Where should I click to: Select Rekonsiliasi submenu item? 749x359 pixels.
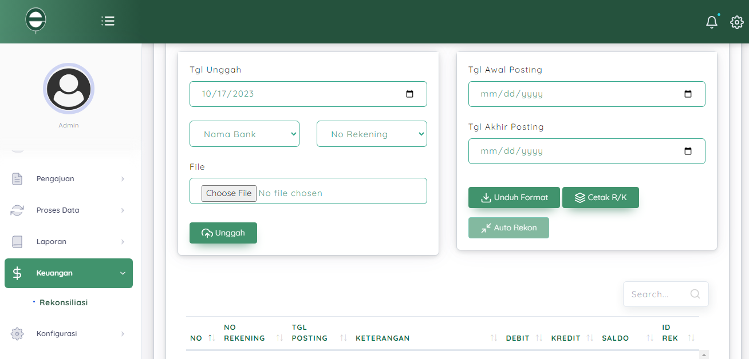(64, 302)
